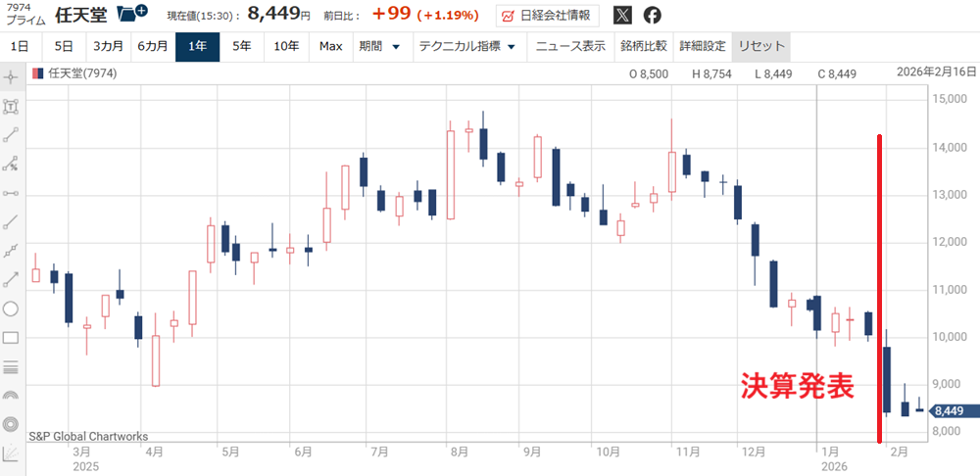The width and height of the screenshot is (980, 476).
Task: Share the page via Facebook icon
Action: [652, 15]
